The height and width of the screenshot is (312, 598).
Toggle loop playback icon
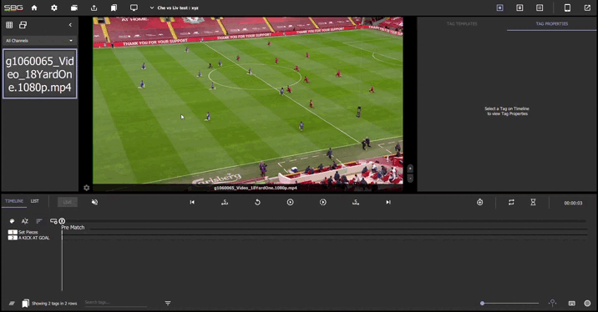click(511, 202)
